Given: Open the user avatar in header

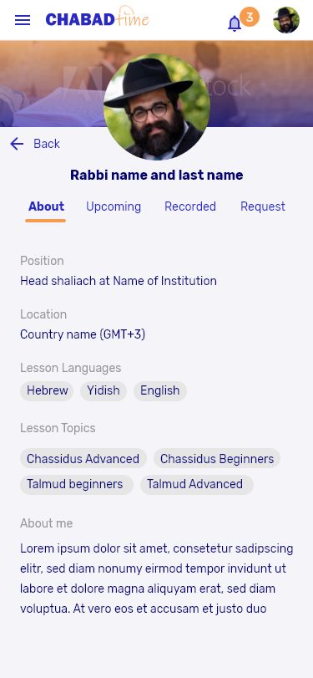Looking at the screenshot, I should coord(286,20).
